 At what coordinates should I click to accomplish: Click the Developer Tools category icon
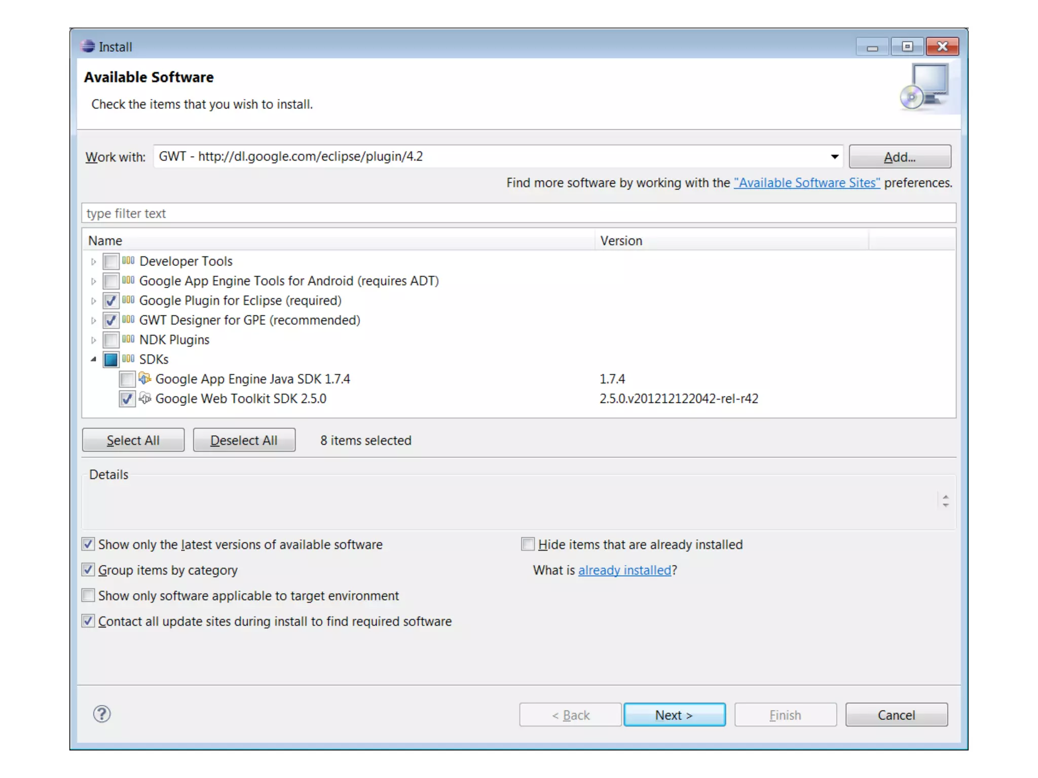(x=128, y=261)
